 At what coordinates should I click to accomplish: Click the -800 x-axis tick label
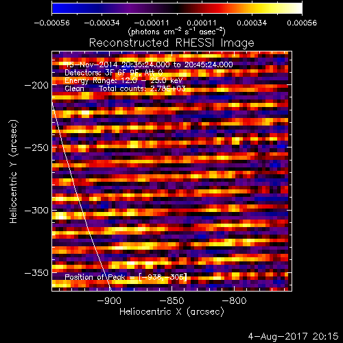pos(235,300)
